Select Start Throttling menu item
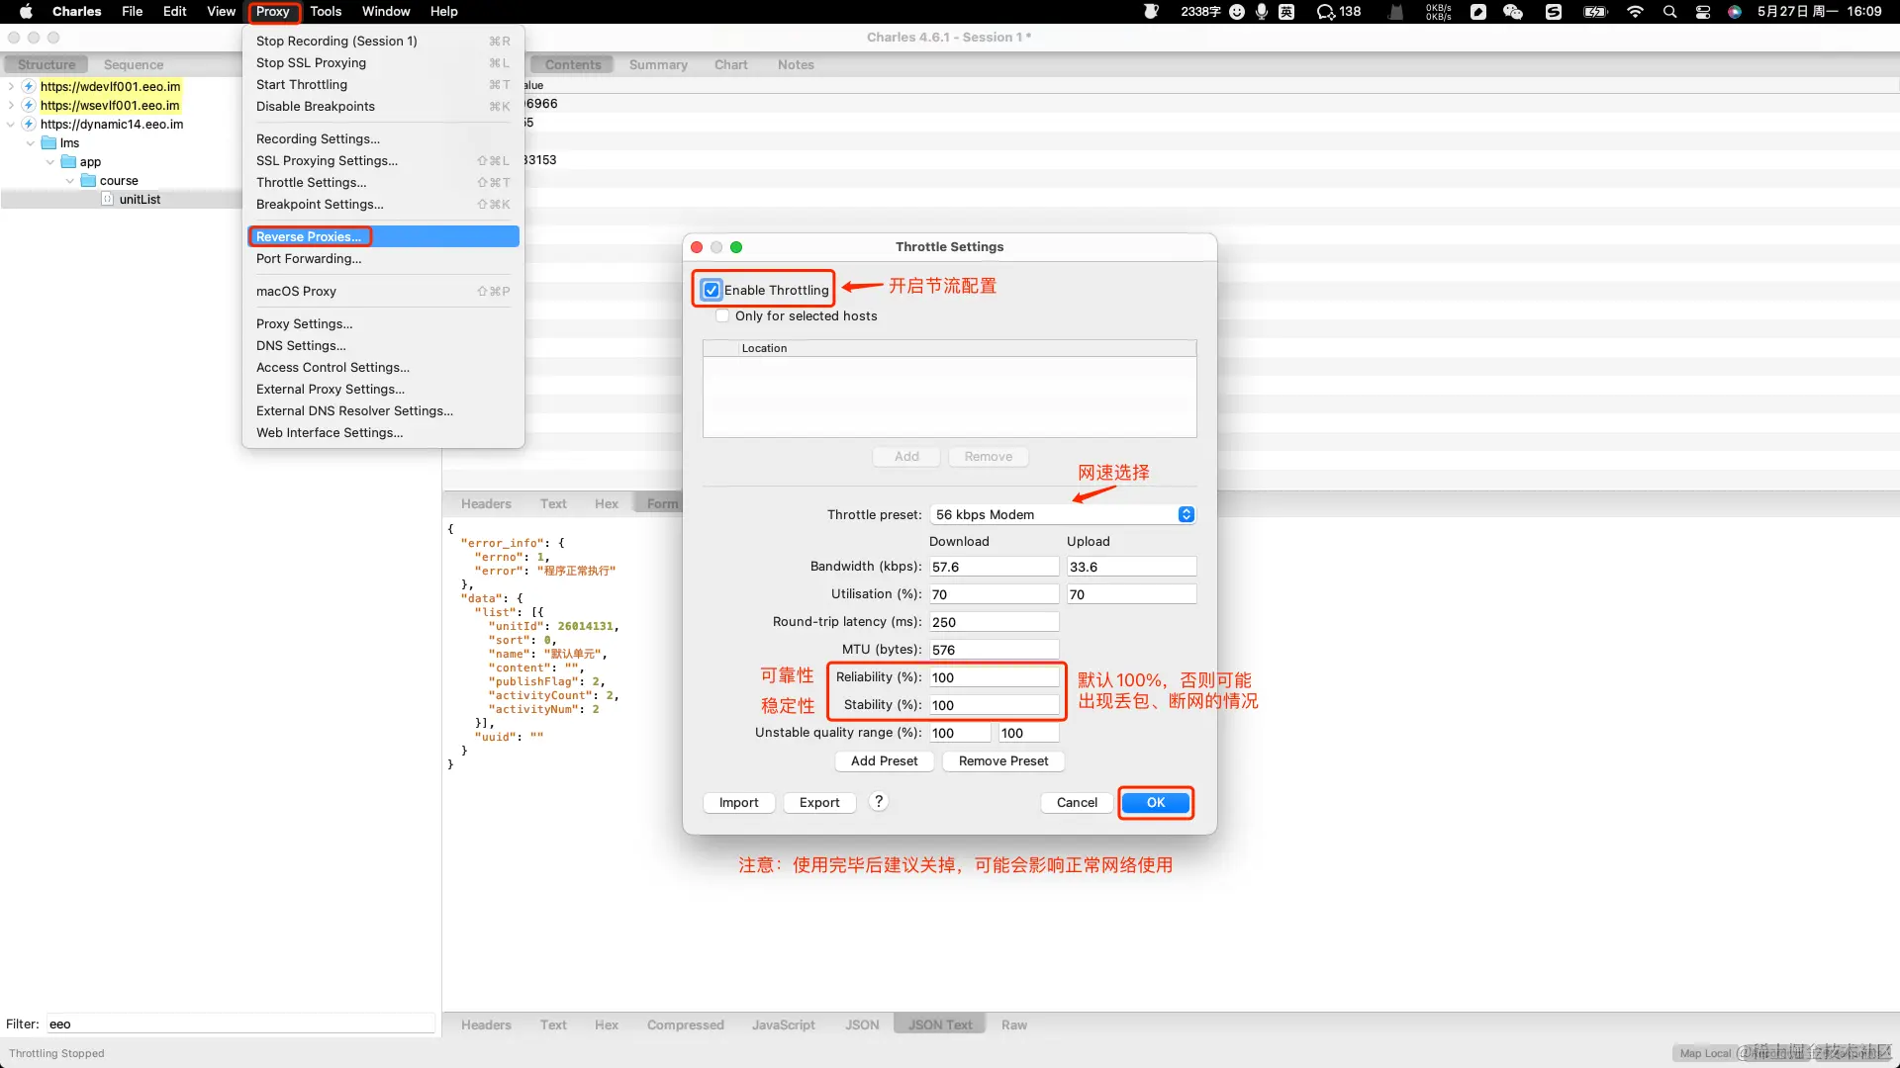The height and width of the screenshot is (1068, 1900). pyautogui.click(x=383, y=84)
